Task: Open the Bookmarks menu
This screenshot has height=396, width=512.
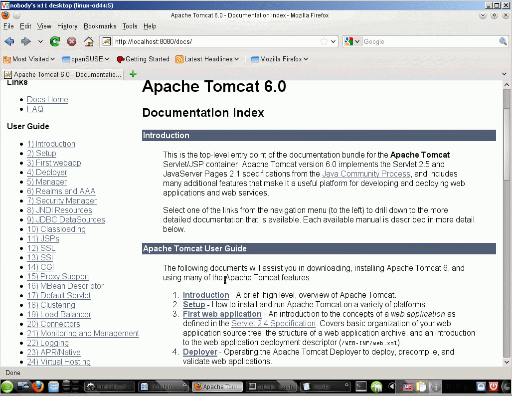Action: [100, 26]
